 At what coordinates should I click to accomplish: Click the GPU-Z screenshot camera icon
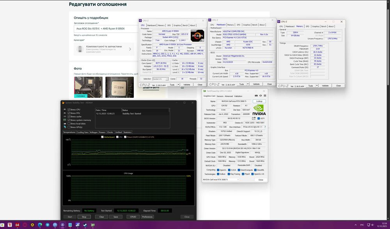[x=256, y=96]
